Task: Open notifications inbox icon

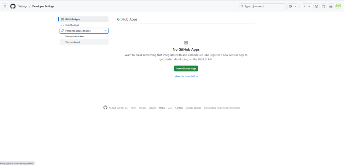Action: tap(331, 6)
